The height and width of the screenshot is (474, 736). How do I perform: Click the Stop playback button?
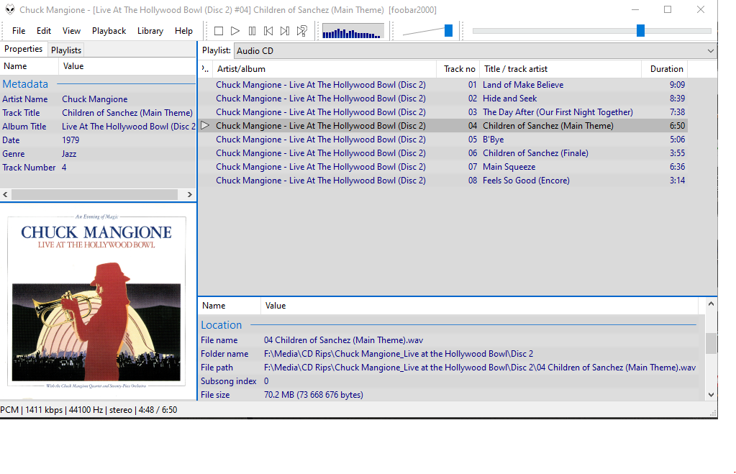point(218,31)
